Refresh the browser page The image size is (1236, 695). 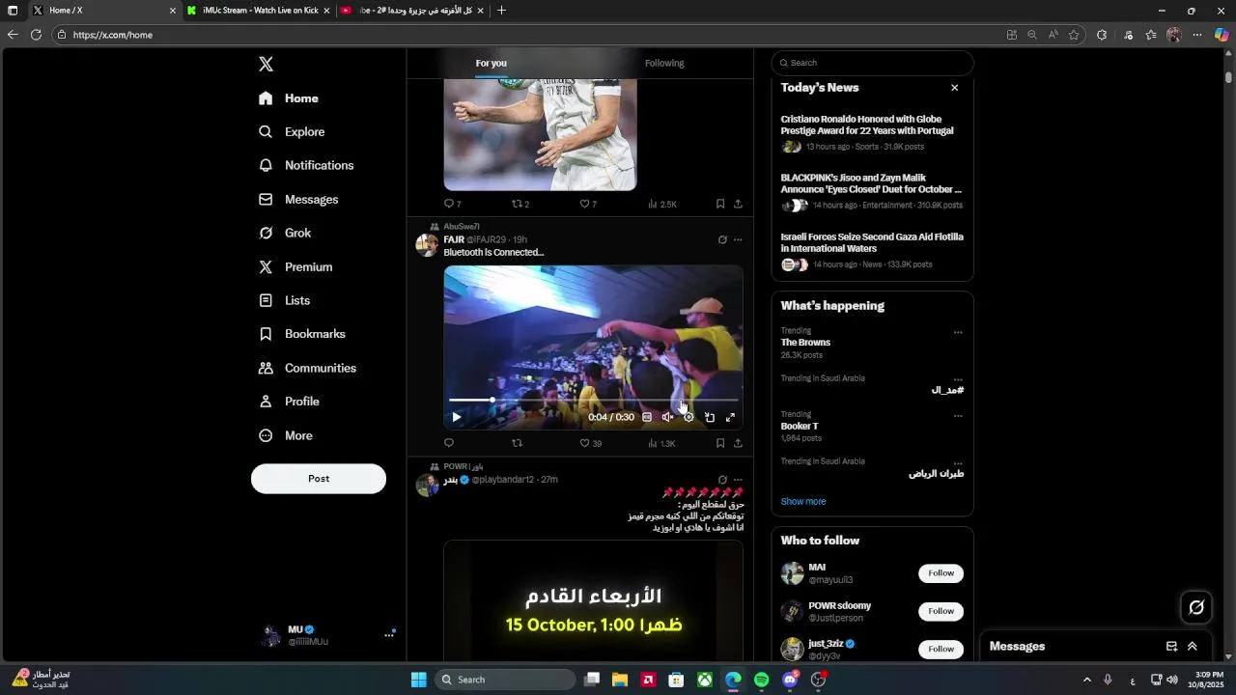(36, 35)
